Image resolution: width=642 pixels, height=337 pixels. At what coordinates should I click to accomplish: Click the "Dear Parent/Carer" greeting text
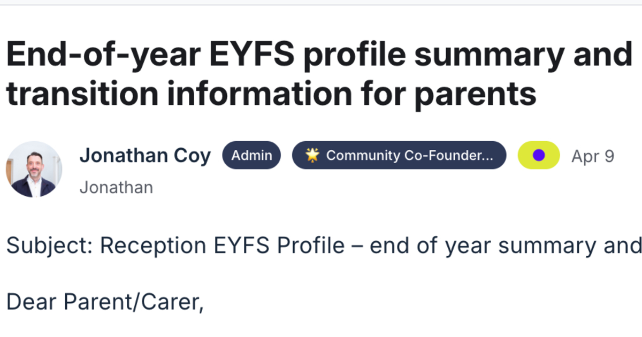click(x=105, y=302)
